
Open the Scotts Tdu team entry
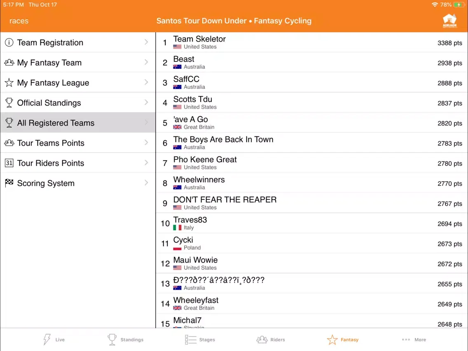311,103
